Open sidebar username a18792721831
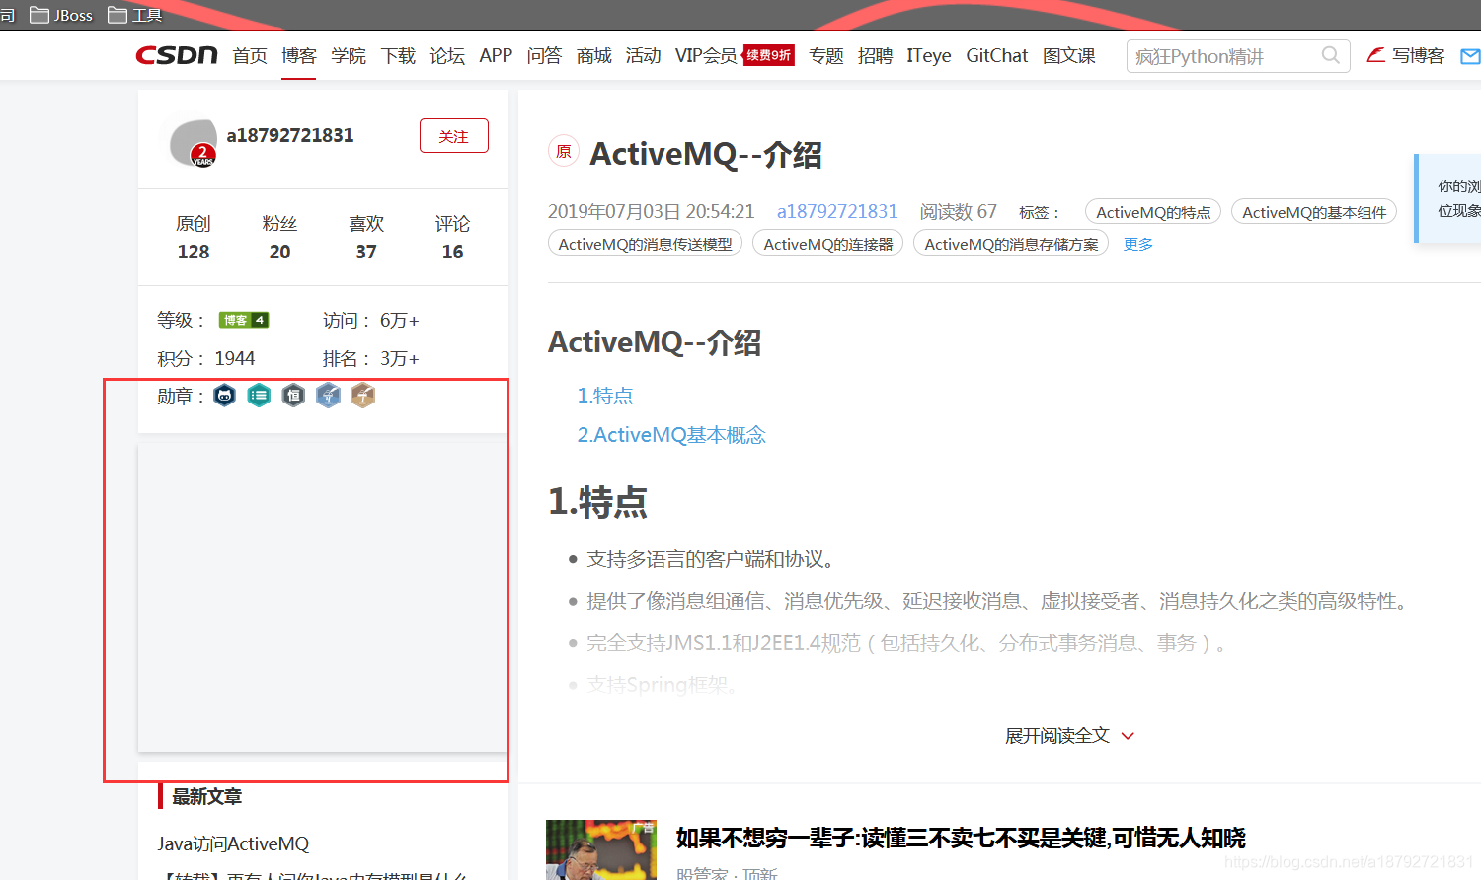The height and width of the screenshot is (880, 1481). click(x=290, y=135)
